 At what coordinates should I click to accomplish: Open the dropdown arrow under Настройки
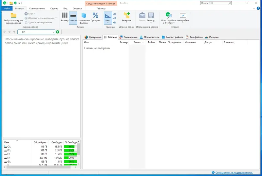183,23
